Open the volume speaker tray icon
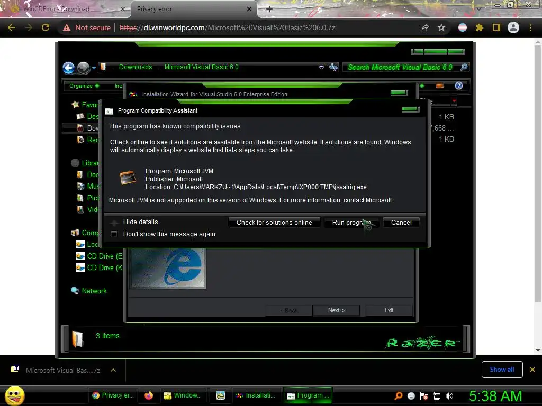This screenshot has width=542, height=406. 449,396
